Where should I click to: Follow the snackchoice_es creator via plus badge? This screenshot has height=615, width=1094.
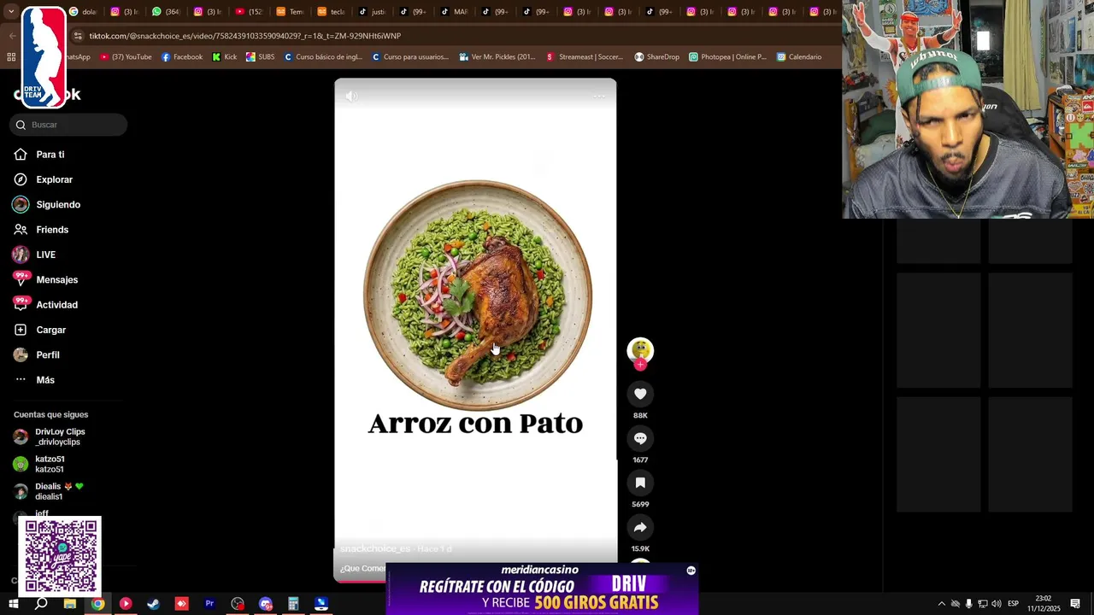coord(640,365)
